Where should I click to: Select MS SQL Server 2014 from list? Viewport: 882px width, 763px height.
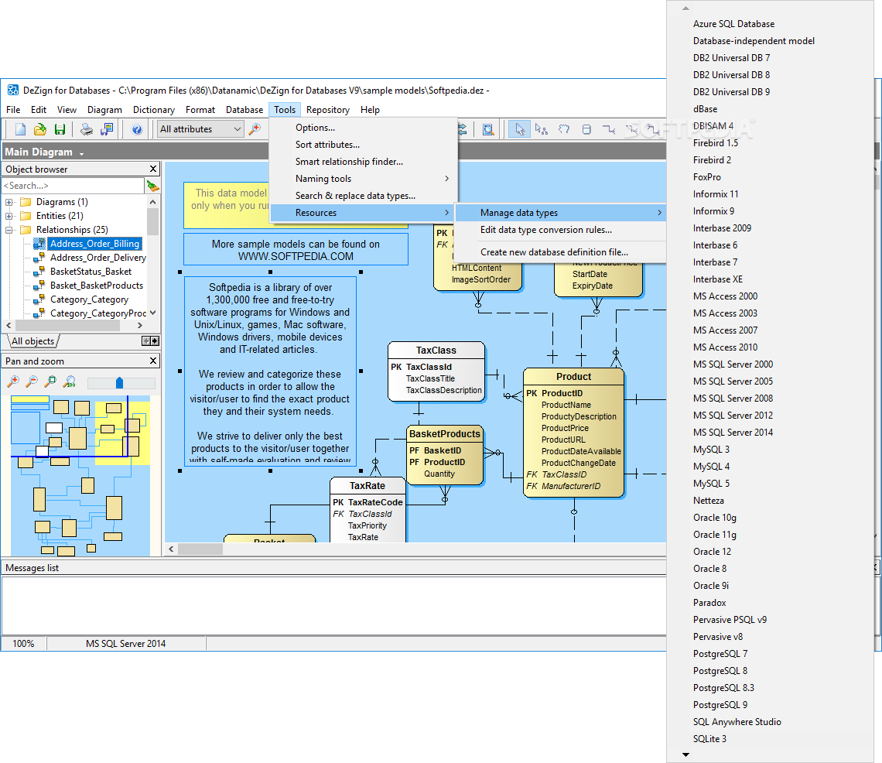(733, 432)
